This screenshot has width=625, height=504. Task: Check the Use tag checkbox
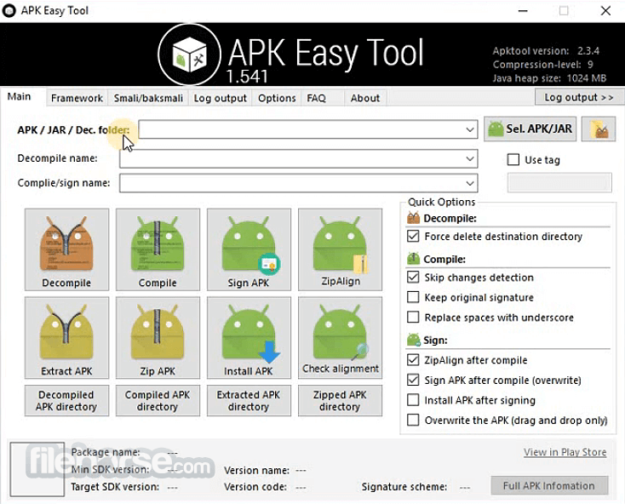point(513,160)
